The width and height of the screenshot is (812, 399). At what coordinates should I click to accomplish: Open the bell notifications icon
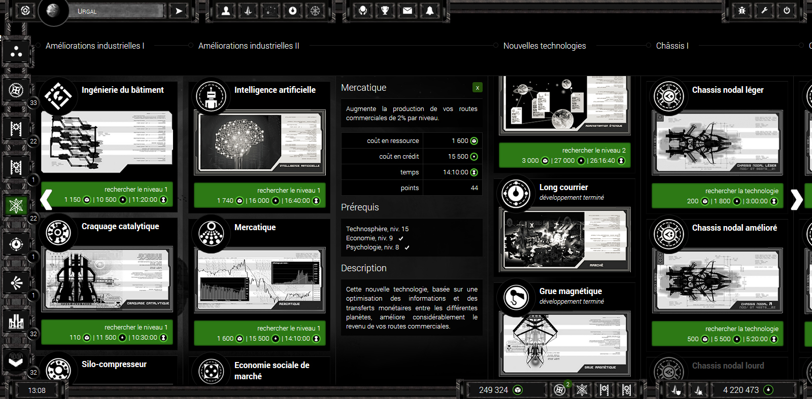(430, 11)
